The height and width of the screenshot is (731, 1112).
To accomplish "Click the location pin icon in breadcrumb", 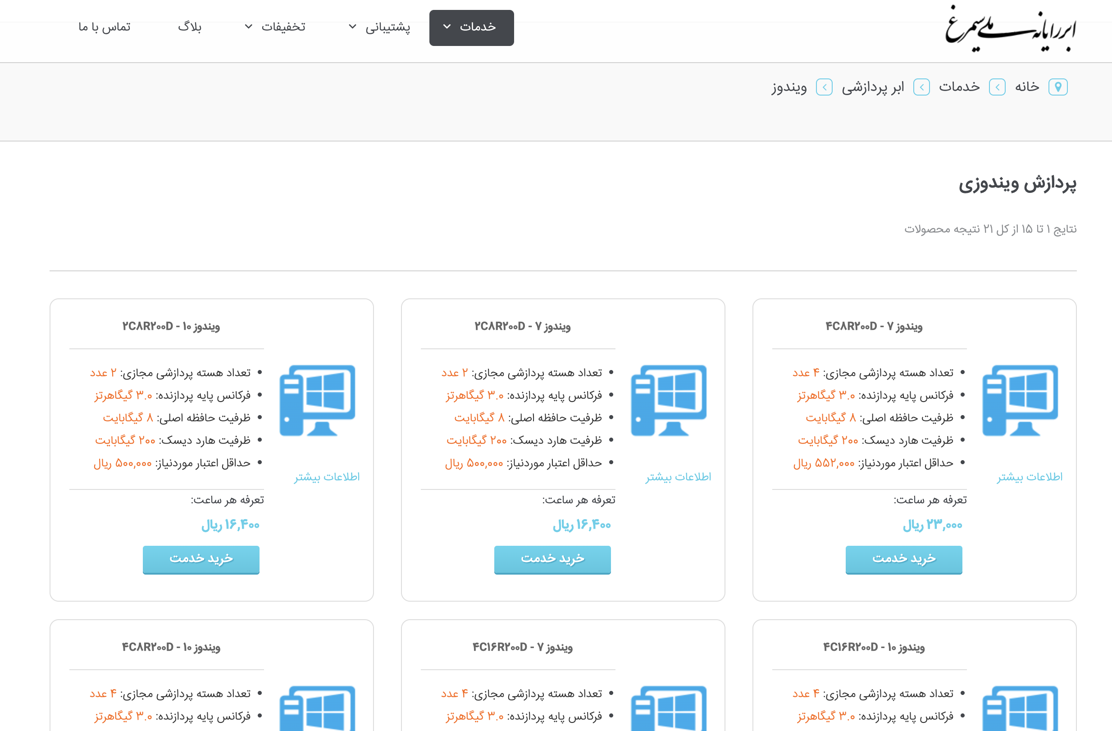I will 1058,87.
